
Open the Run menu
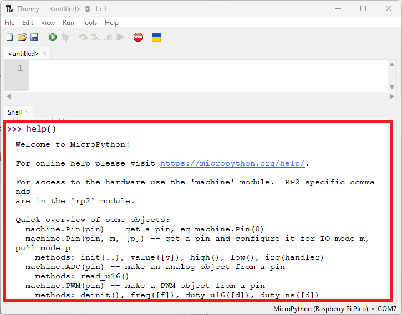tap(68, 23)
